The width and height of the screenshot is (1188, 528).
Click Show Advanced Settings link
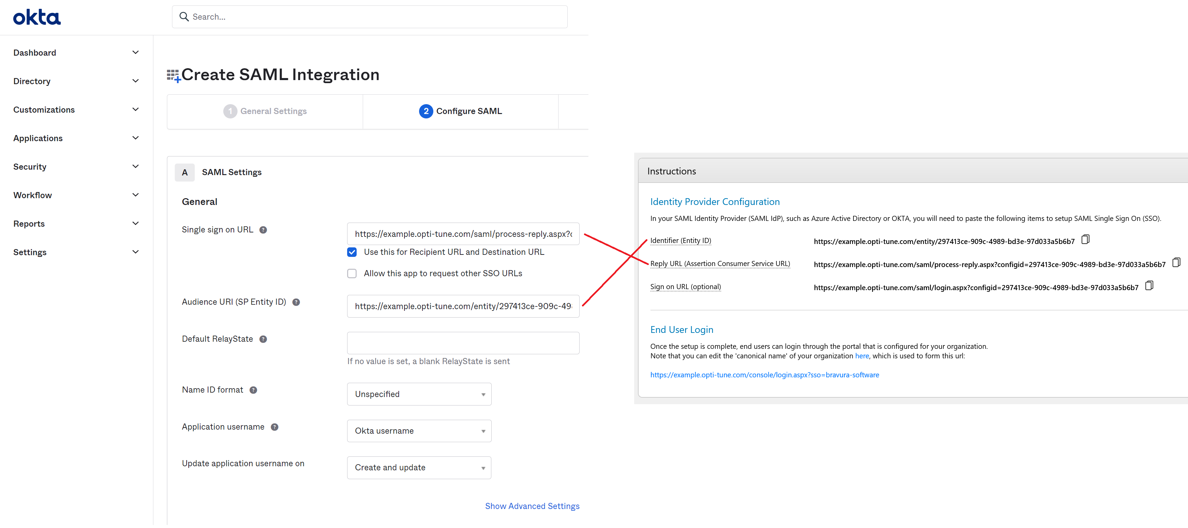(x=532, y=506)
